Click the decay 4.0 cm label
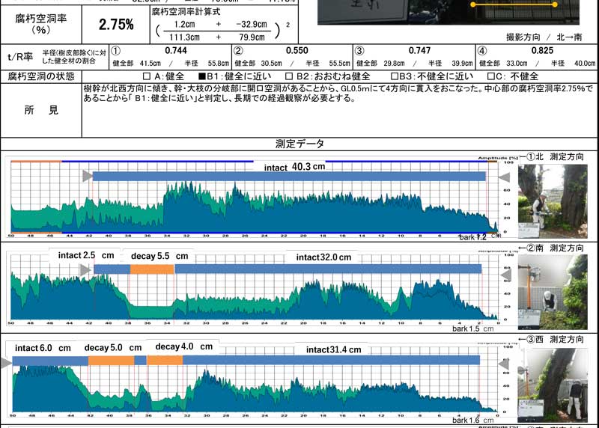The height and width of the screenshot is (428, 599). [183, 346]
